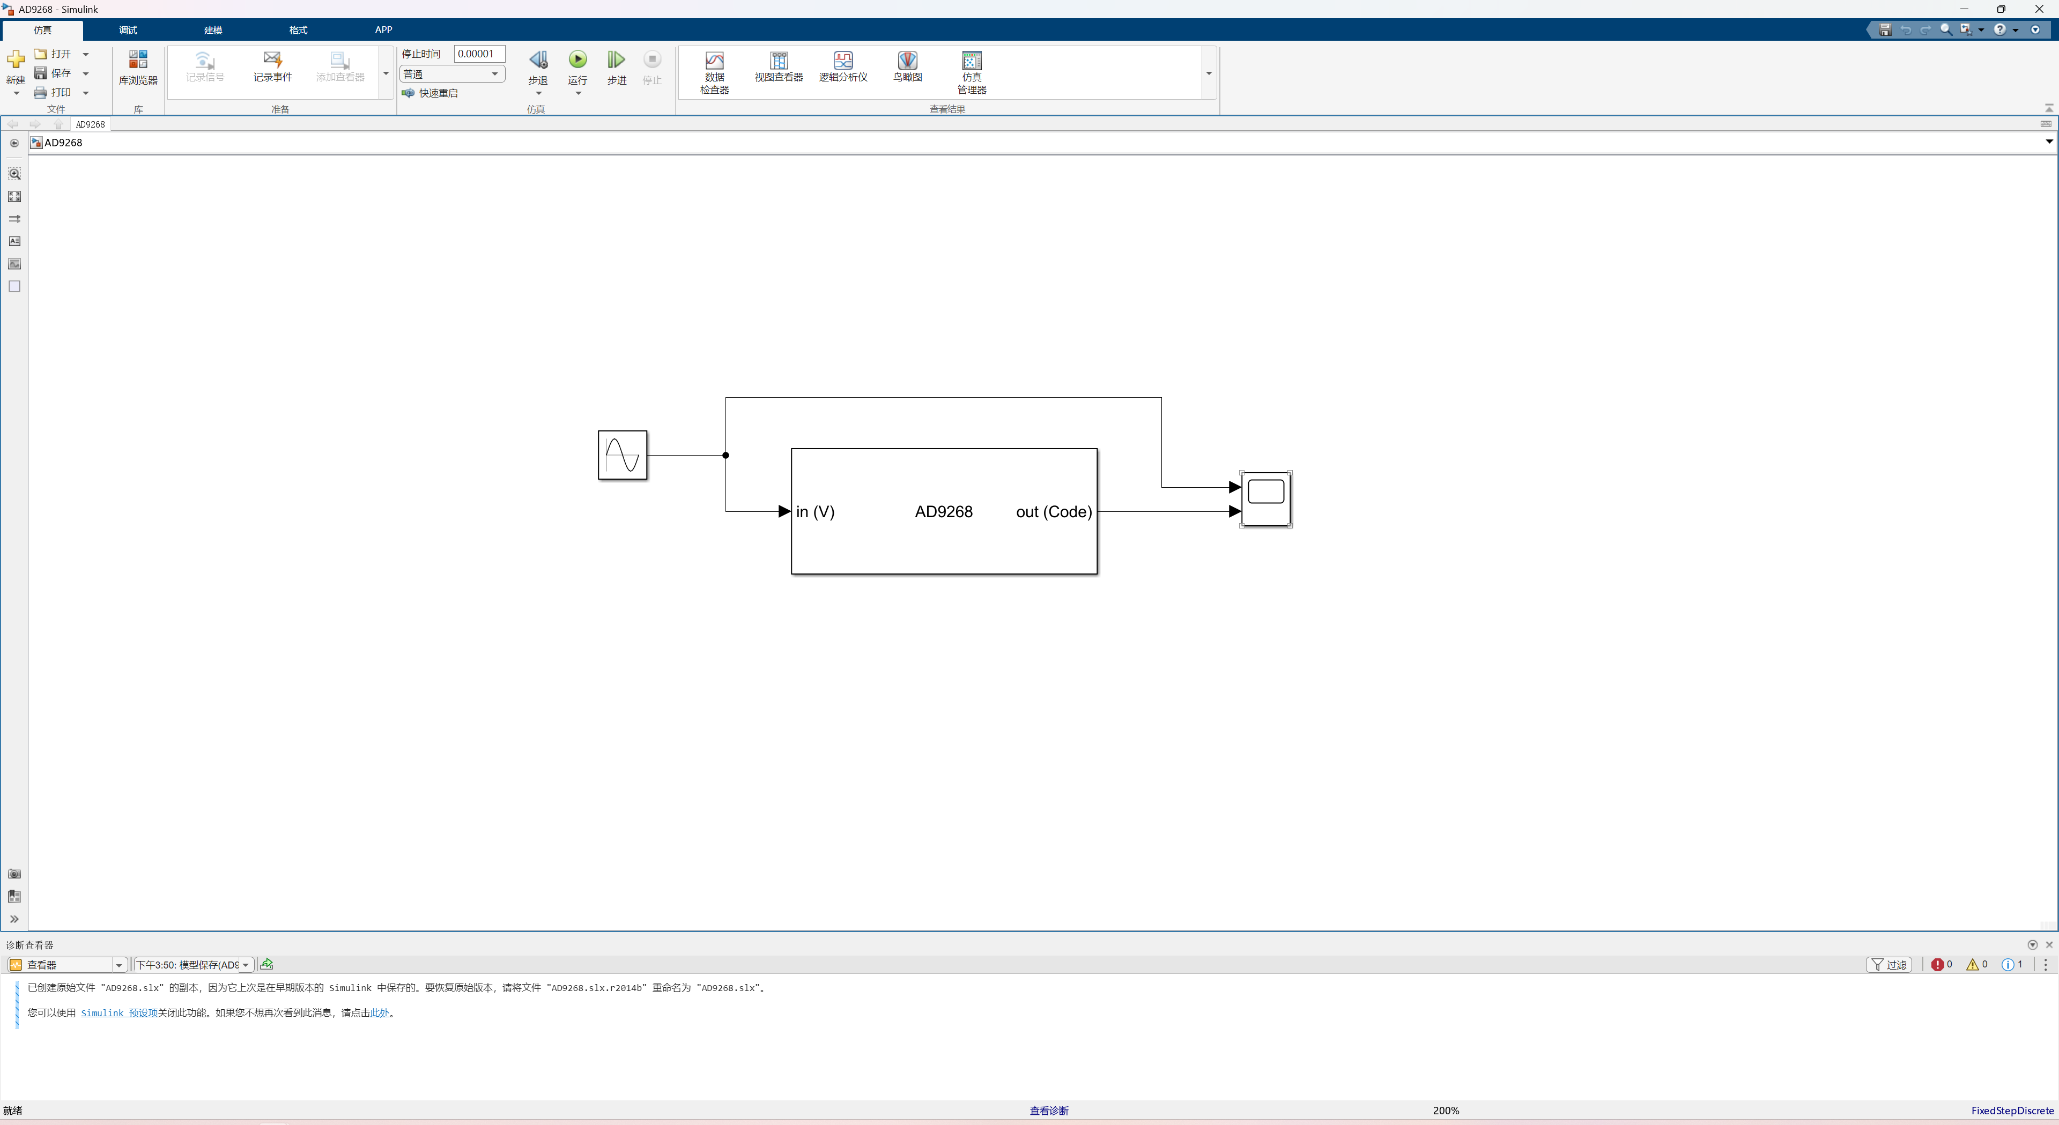Click the 打印 print button
The image size is (2059, 1125).
pos(53,93)
